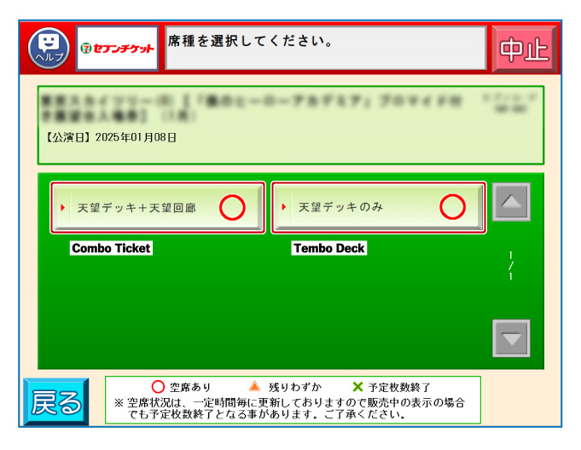Click the 1/1 page indicator
Image resolution: width=581 pixels, height=450 pixels.
[511, 266]
